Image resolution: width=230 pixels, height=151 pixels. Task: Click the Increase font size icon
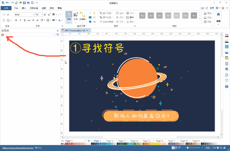tap(45, 14)
